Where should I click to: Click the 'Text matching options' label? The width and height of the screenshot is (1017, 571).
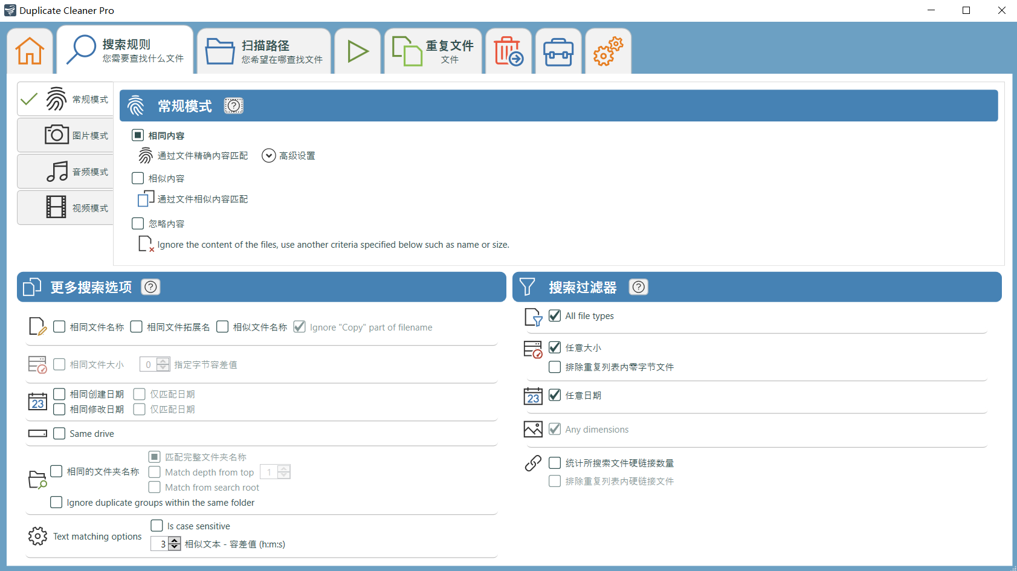click(x=97, y=537)
